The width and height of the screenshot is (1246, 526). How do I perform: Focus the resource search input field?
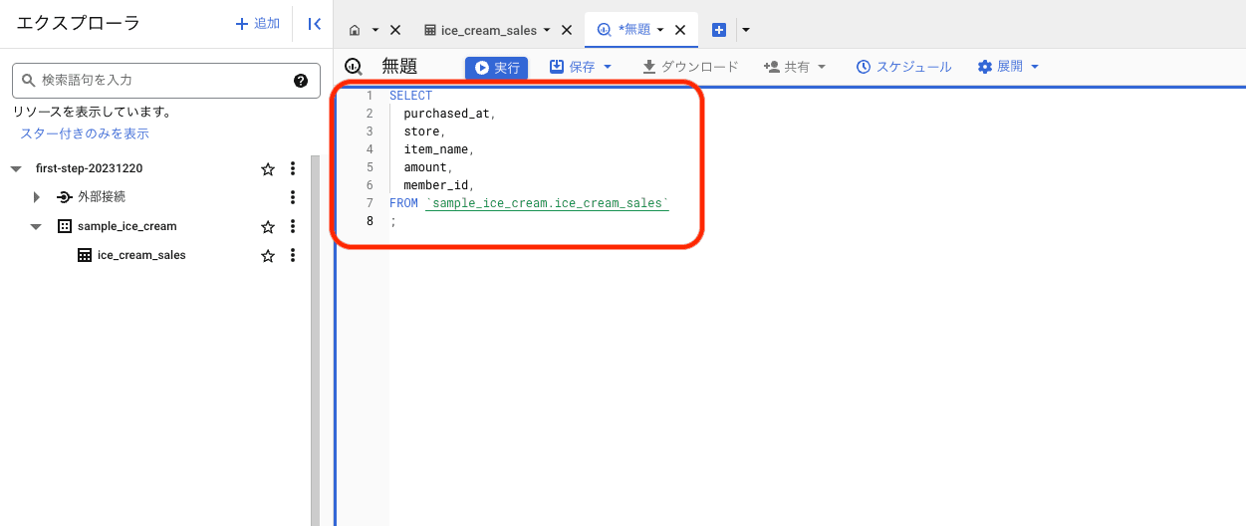(x=159, y=81)
